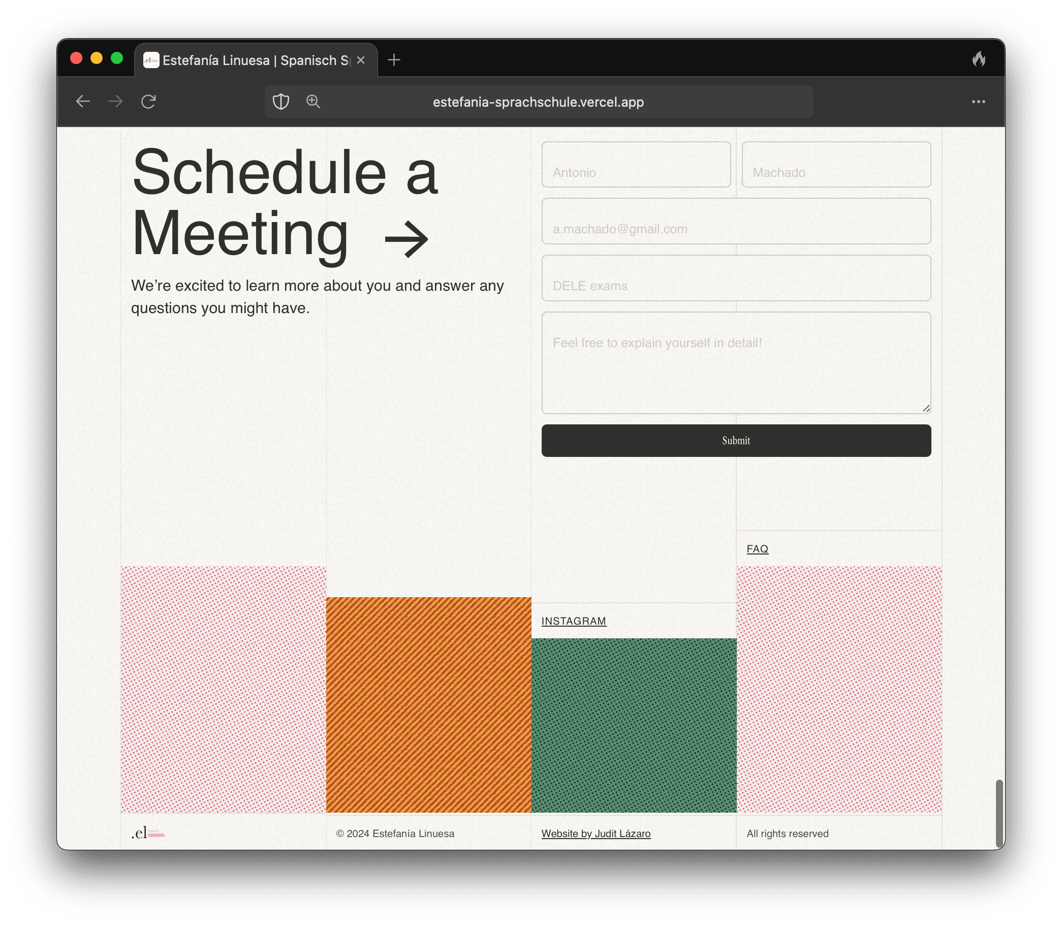Select the Estefanía Linuesa browser tab

(x=247, y=60)
